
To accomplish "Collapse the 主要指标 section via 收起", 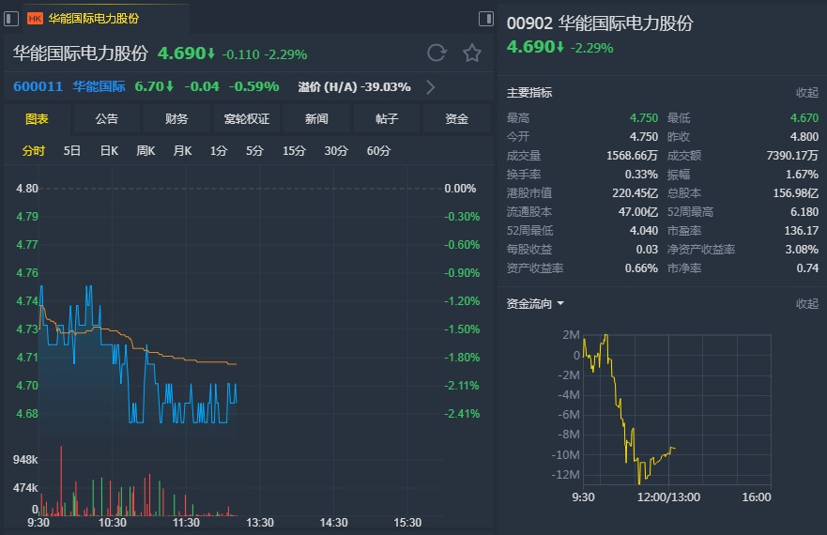I will tap(807, 93).
